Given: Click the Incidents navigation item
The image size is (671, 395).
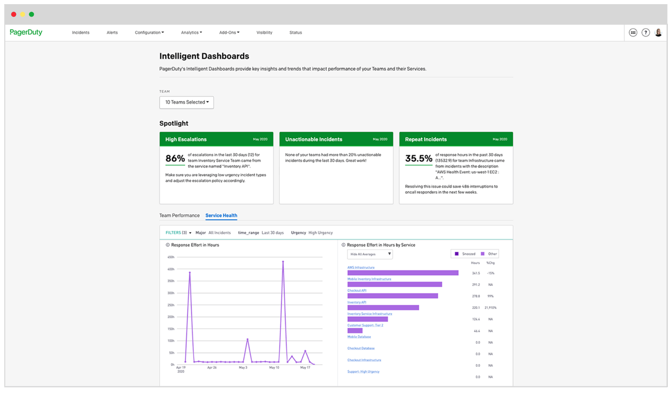Looking at the screenshot, I should click(81, 32).
